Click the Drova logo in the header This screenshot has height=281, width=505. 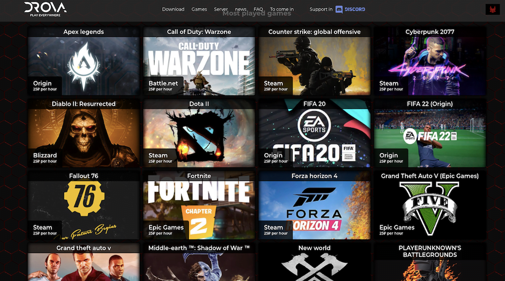pyautogui.click(x=45, y=9)
